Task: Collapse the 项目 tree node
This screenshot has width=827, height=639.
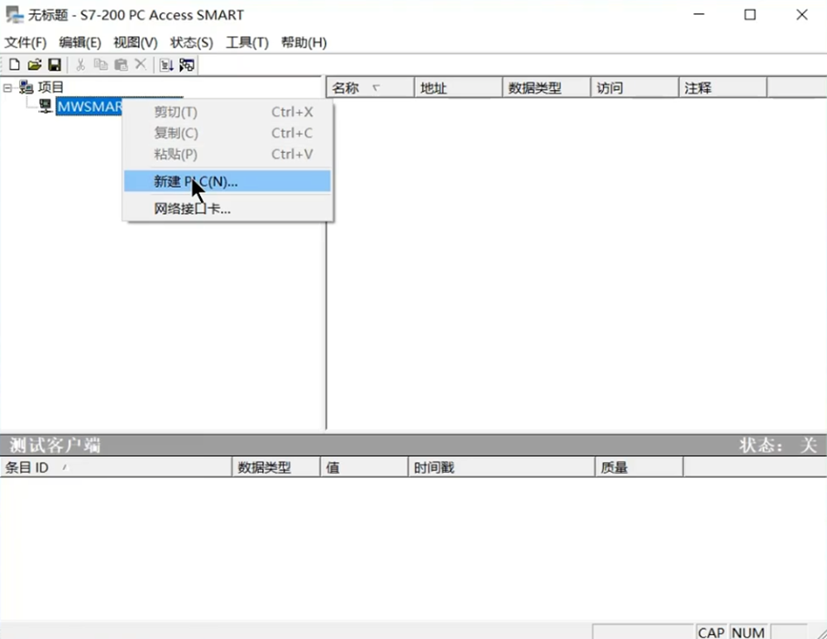Action: point(8,87)
